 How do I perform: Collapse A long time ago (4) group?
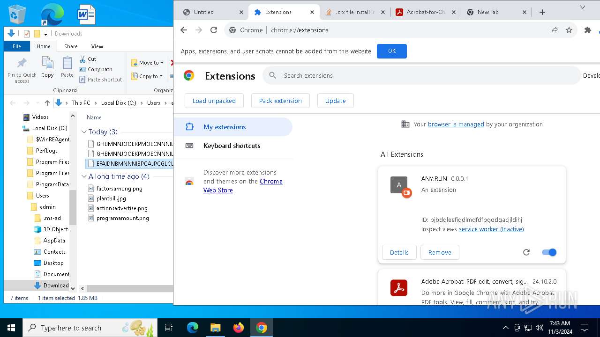point(84,176)
